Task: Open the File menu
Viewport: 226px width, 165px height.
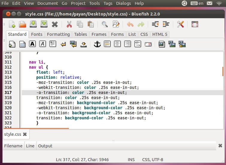Action: pyautogui.click(x=5, y=3)
